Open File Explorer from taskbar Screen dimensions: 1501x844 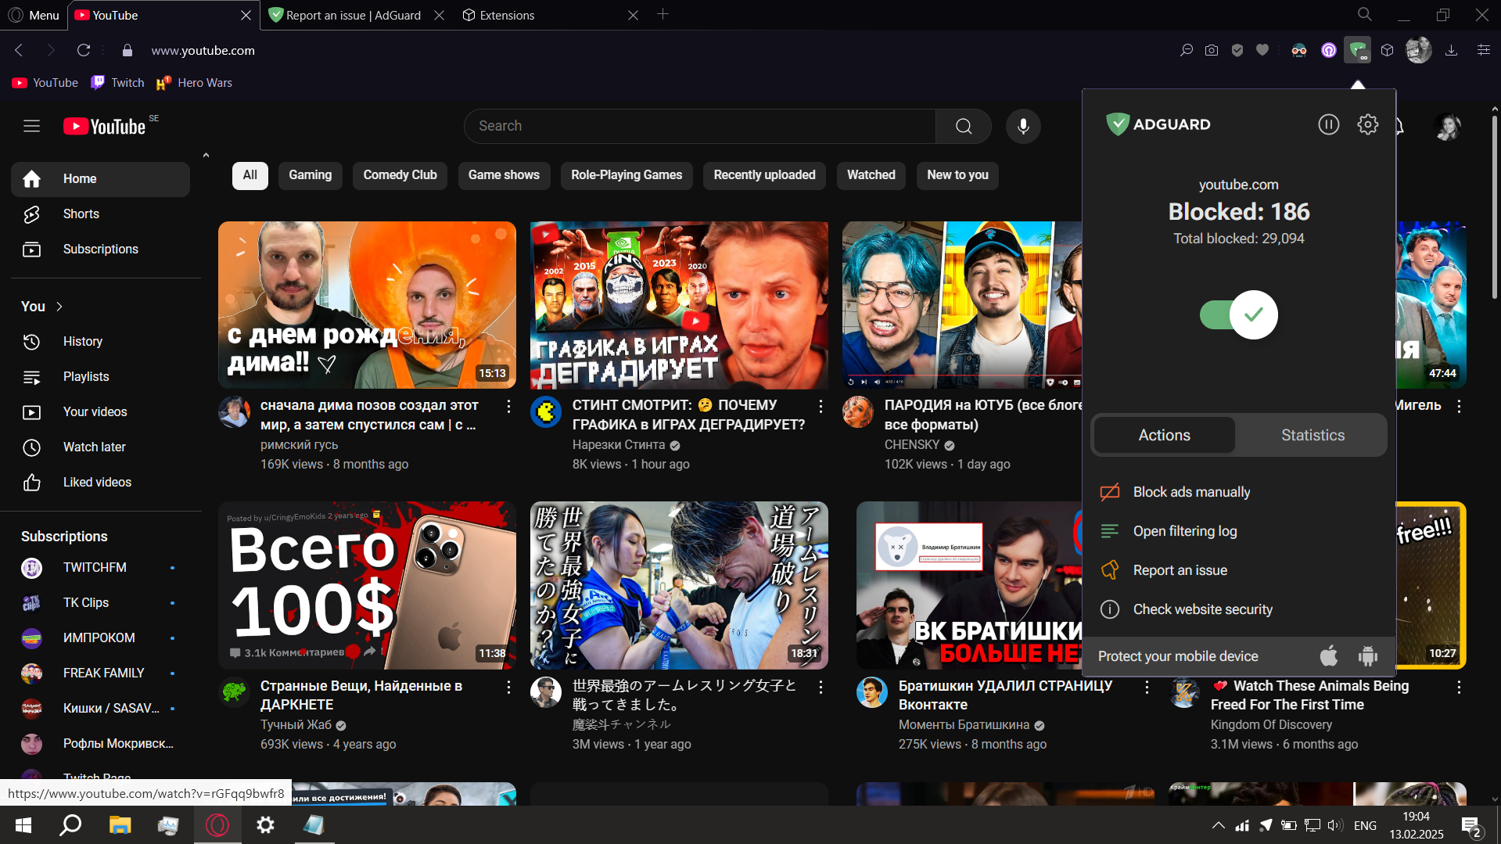point(120,825)
